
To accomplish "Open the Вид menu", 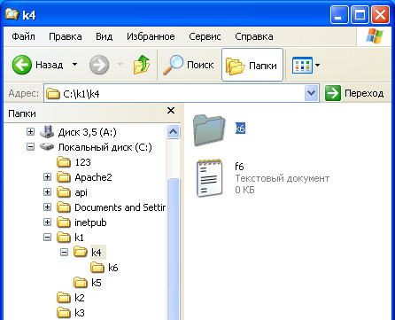I will pos(104,36).
